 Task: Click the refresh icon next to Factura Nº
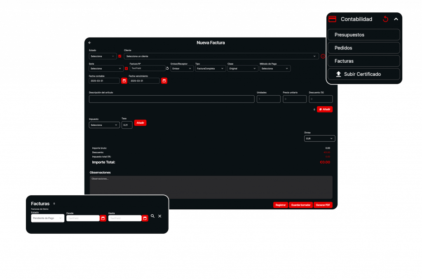tap(167, 68)
